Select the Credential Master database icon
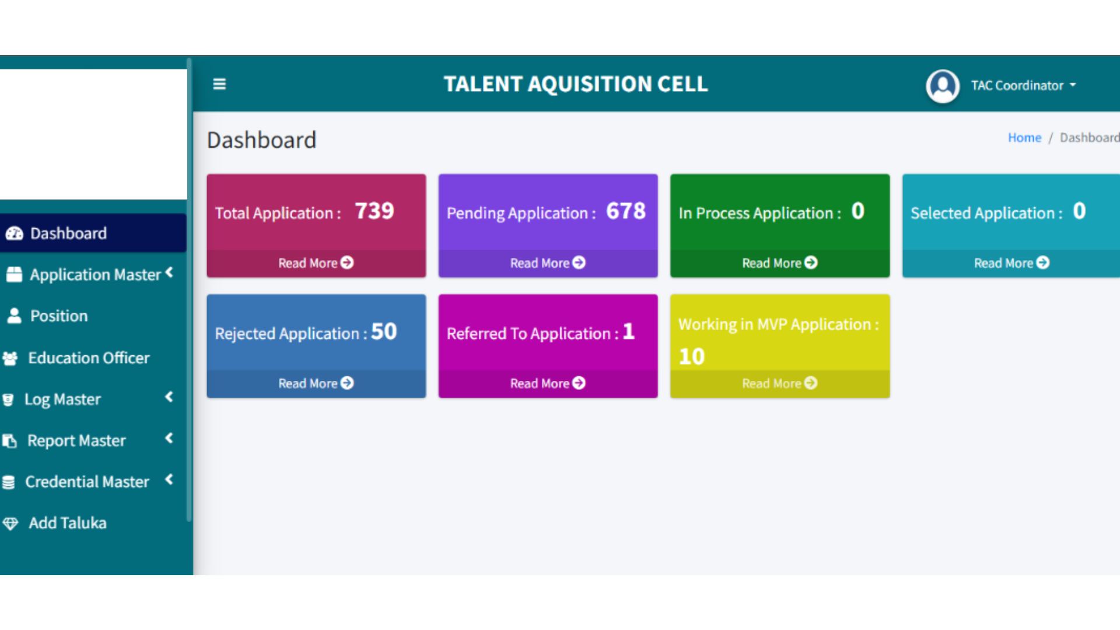This screenshot has height=630, width=1120. 8,482
